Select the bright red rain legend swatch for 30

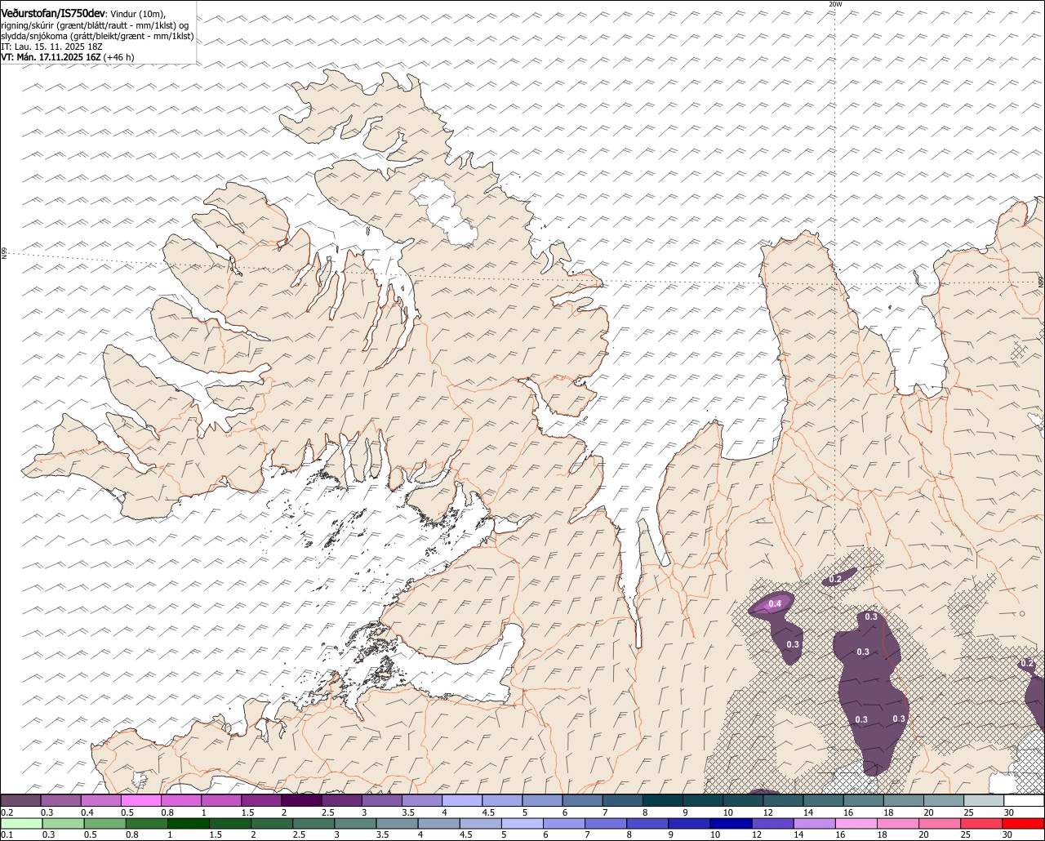[1024, 823]
